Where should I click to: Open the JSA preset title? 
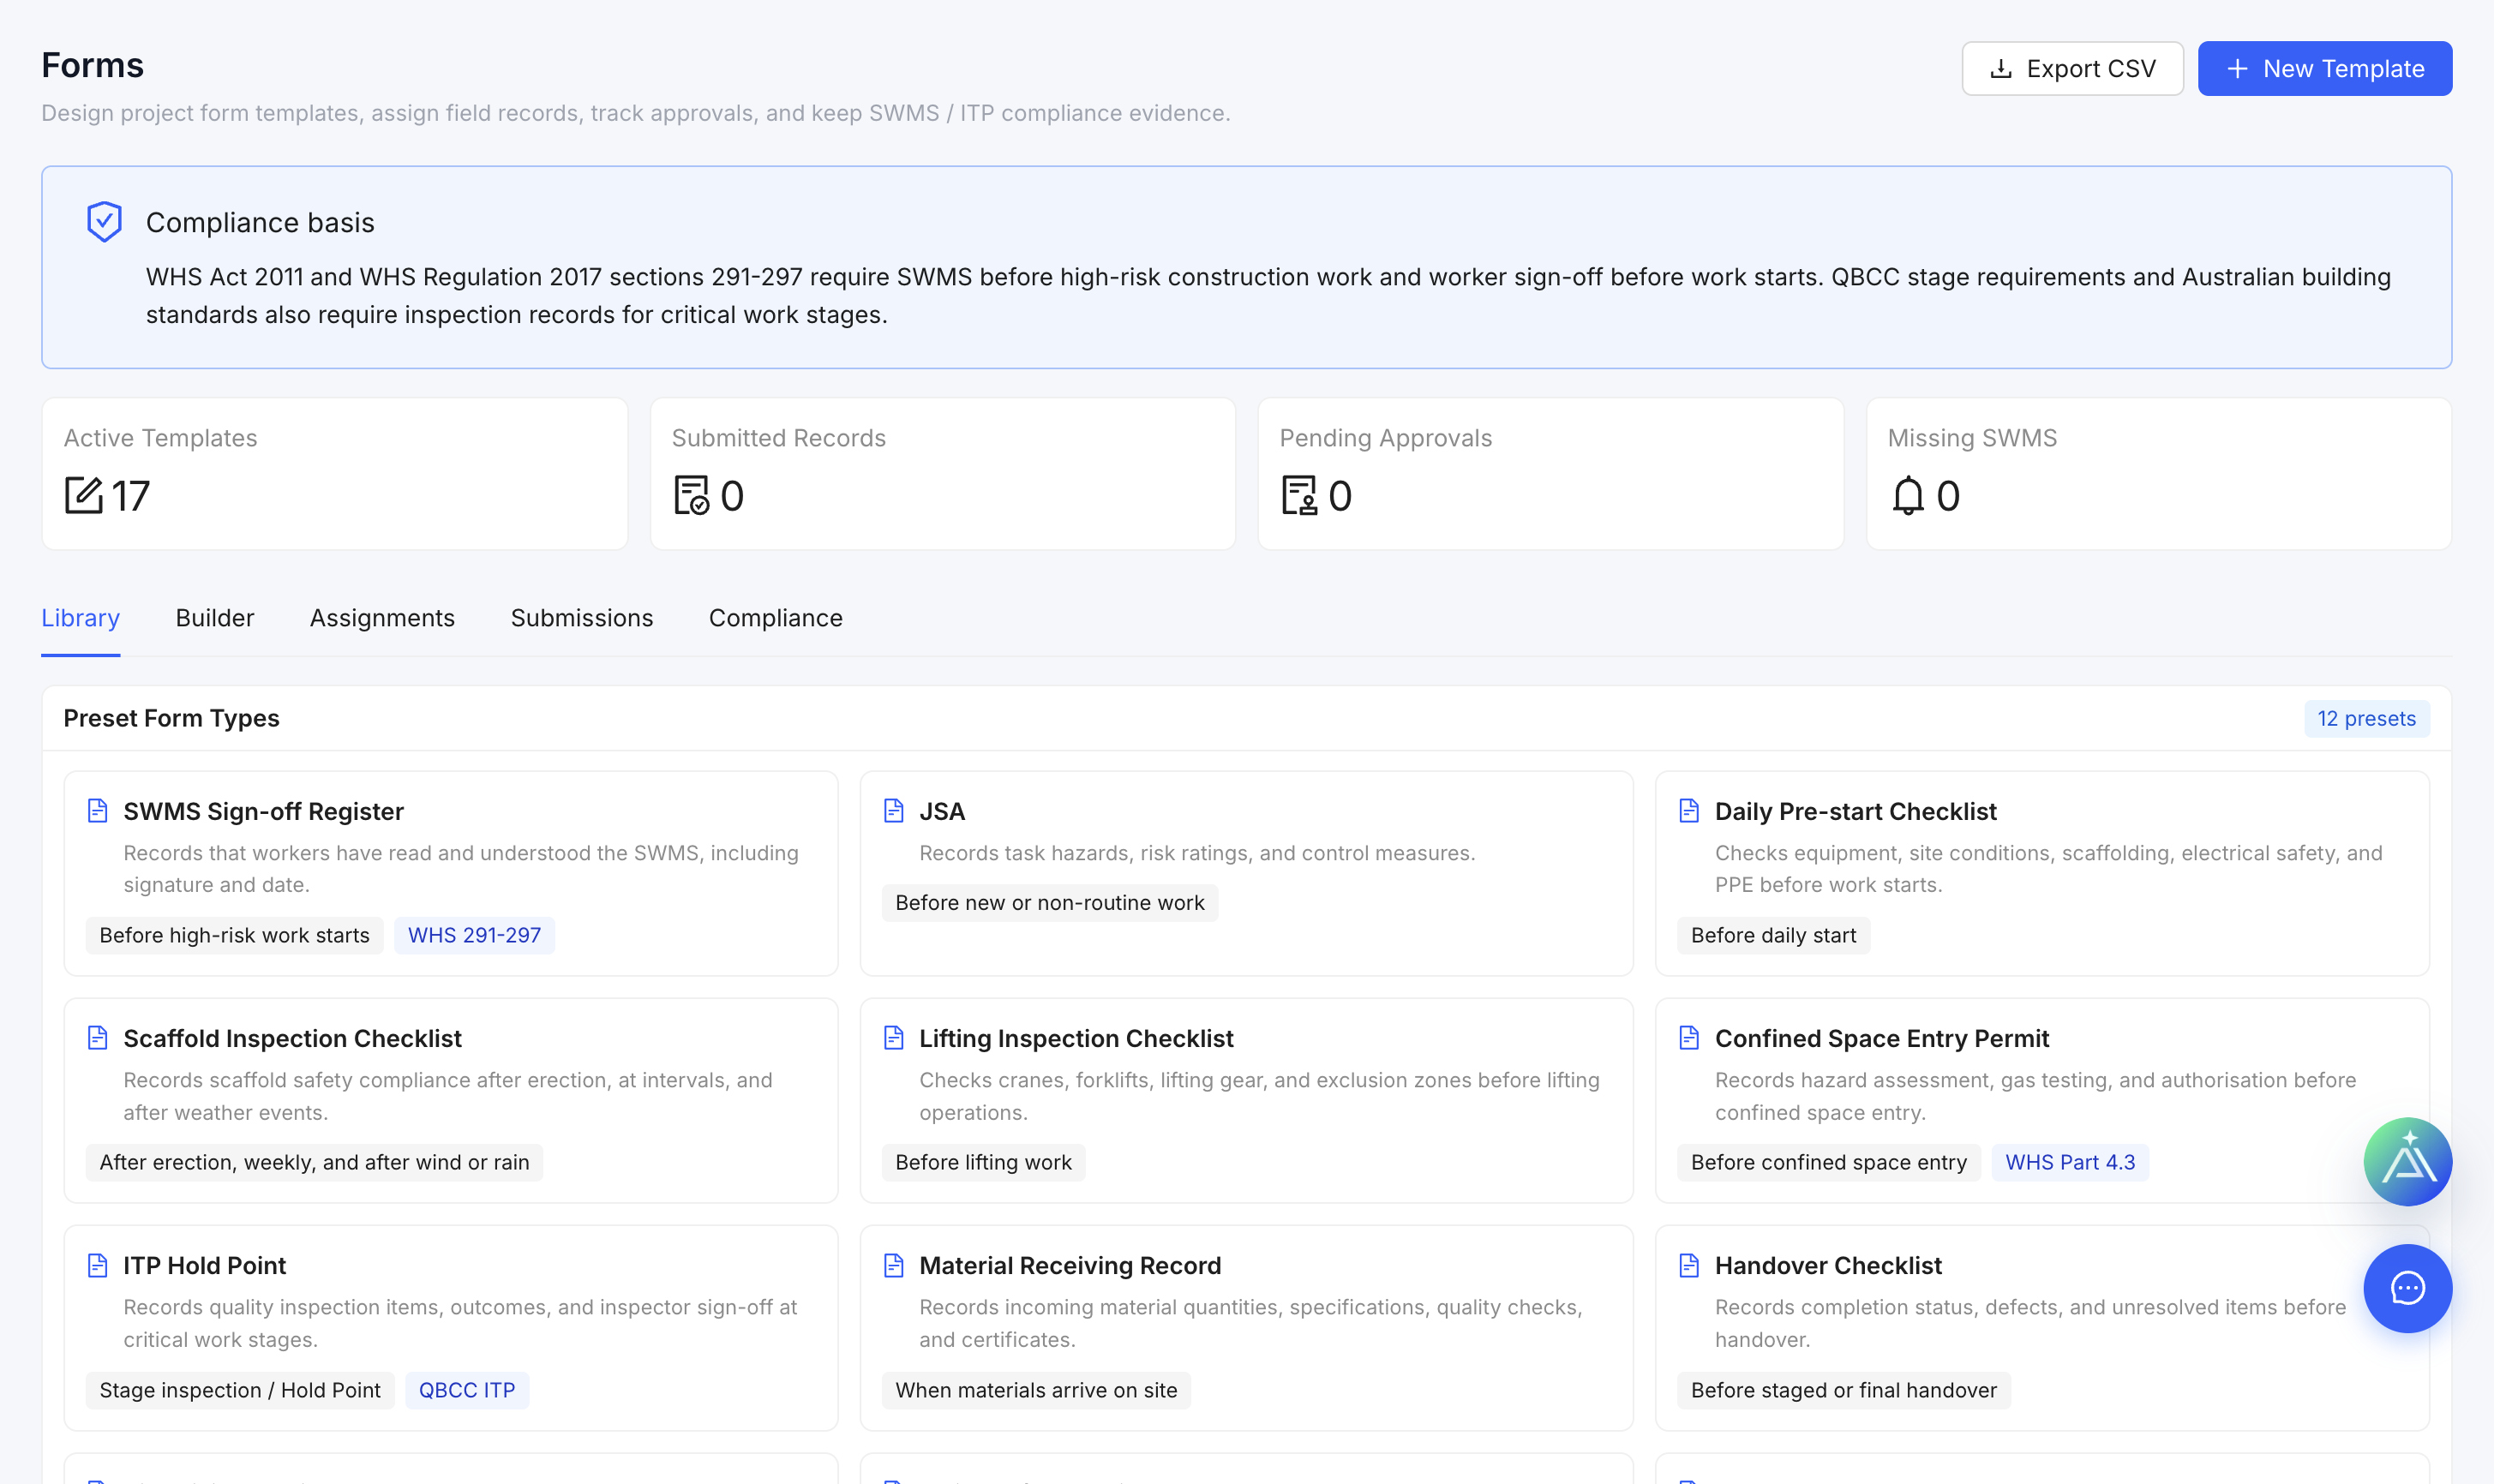pyautogui.click(x=941, y=811)
